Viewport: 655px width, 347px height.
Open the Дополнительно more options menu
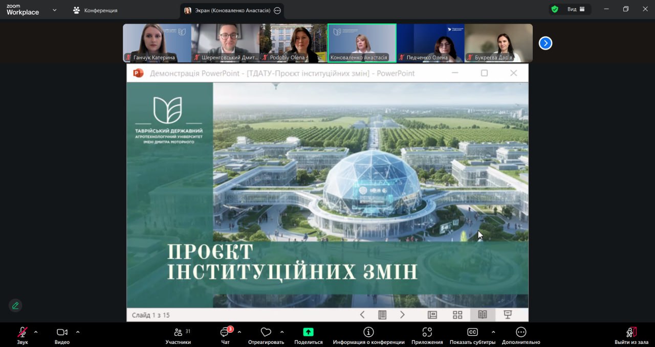[x=521, y=336]
